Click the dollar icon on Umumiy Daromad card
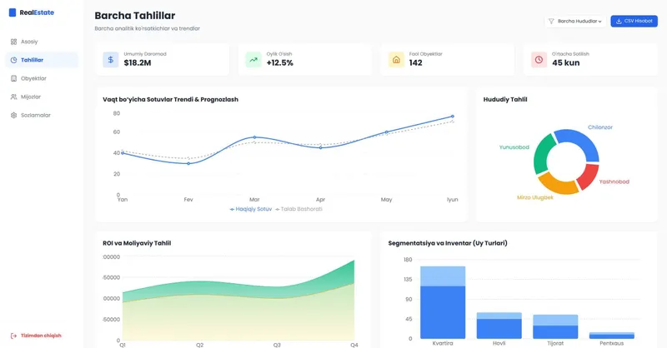This screenshot has width=667, height=348. 111,60
